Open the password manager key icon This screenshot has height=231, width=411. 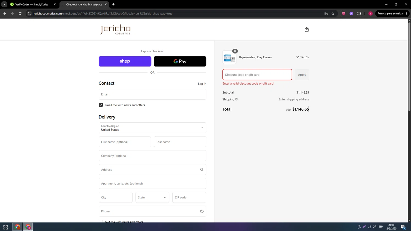point(326,13)
